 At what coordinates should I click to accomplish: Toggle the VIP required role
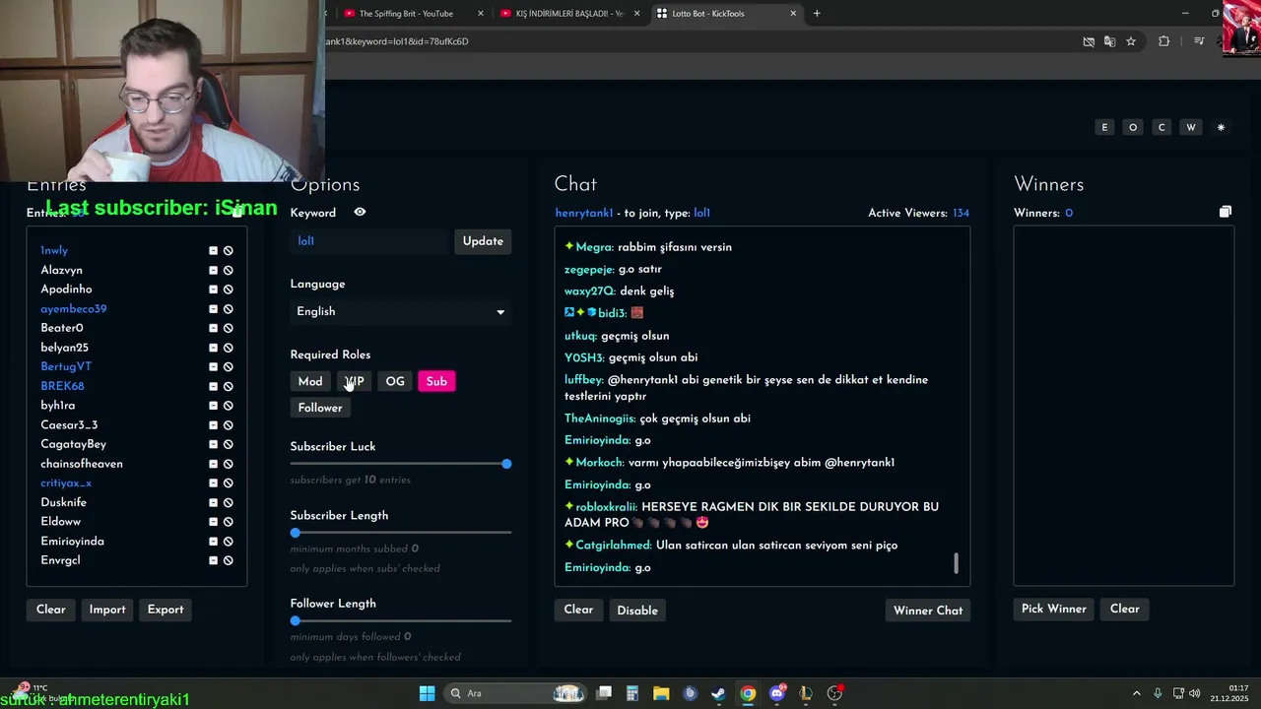click(x=354, y=381)
